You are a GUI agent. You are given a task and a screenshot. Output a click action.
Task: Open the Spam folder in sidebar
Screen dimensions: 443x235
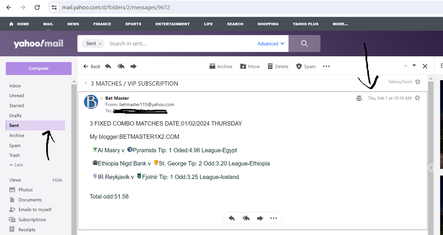pos(15,145)
